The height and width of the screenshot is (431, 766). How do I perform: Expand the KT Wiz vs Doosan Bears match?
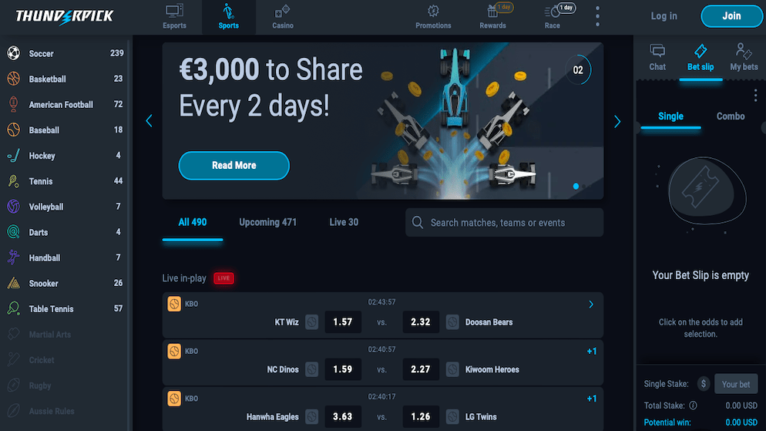[x=591, y=305]
